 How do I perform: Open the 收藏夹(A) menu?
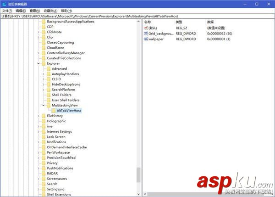50,11
